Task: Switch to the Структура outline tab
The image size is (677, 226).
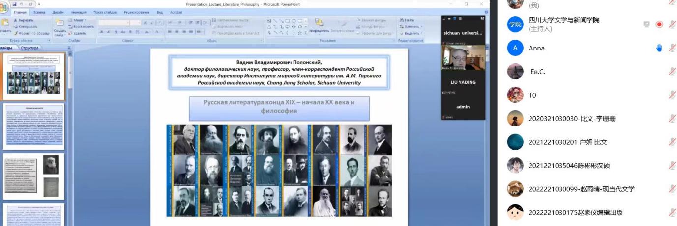Action: pos(29,48)
